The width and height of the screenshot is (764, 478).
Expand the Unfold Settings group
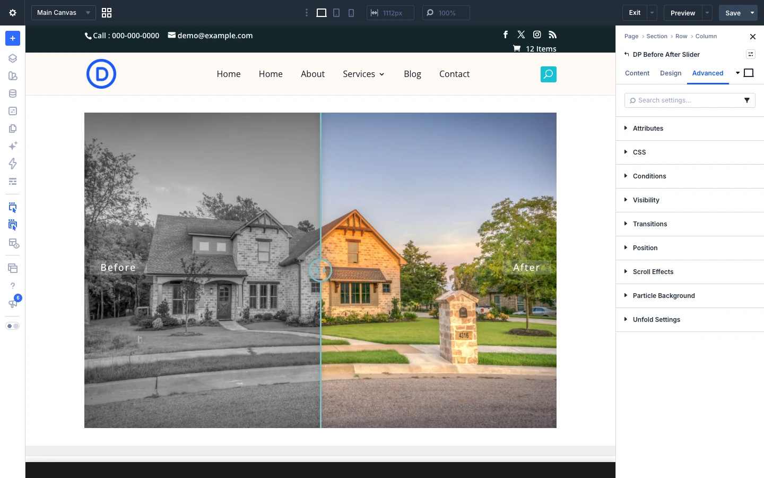(x=690, y=320)
